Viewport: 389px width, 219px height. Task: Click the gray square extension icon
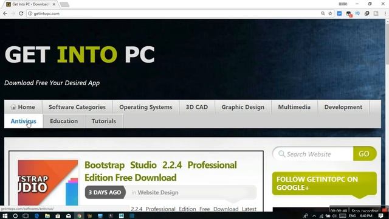(x=376, y=13)
